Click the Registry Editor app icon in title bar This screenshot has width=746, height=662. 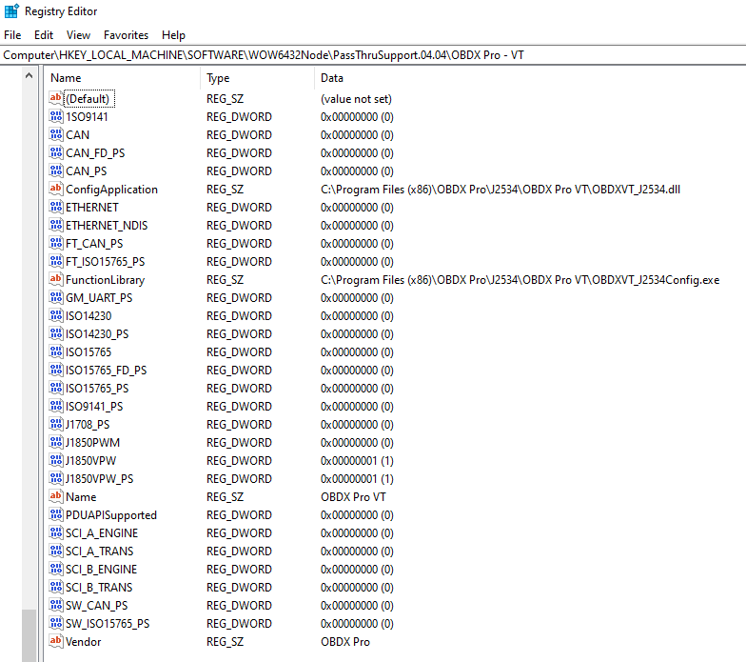click(x=11, y=11)
